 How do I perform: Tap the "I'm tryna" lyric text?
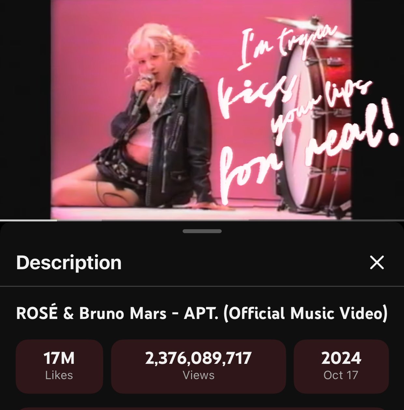[x=286, y=46]
